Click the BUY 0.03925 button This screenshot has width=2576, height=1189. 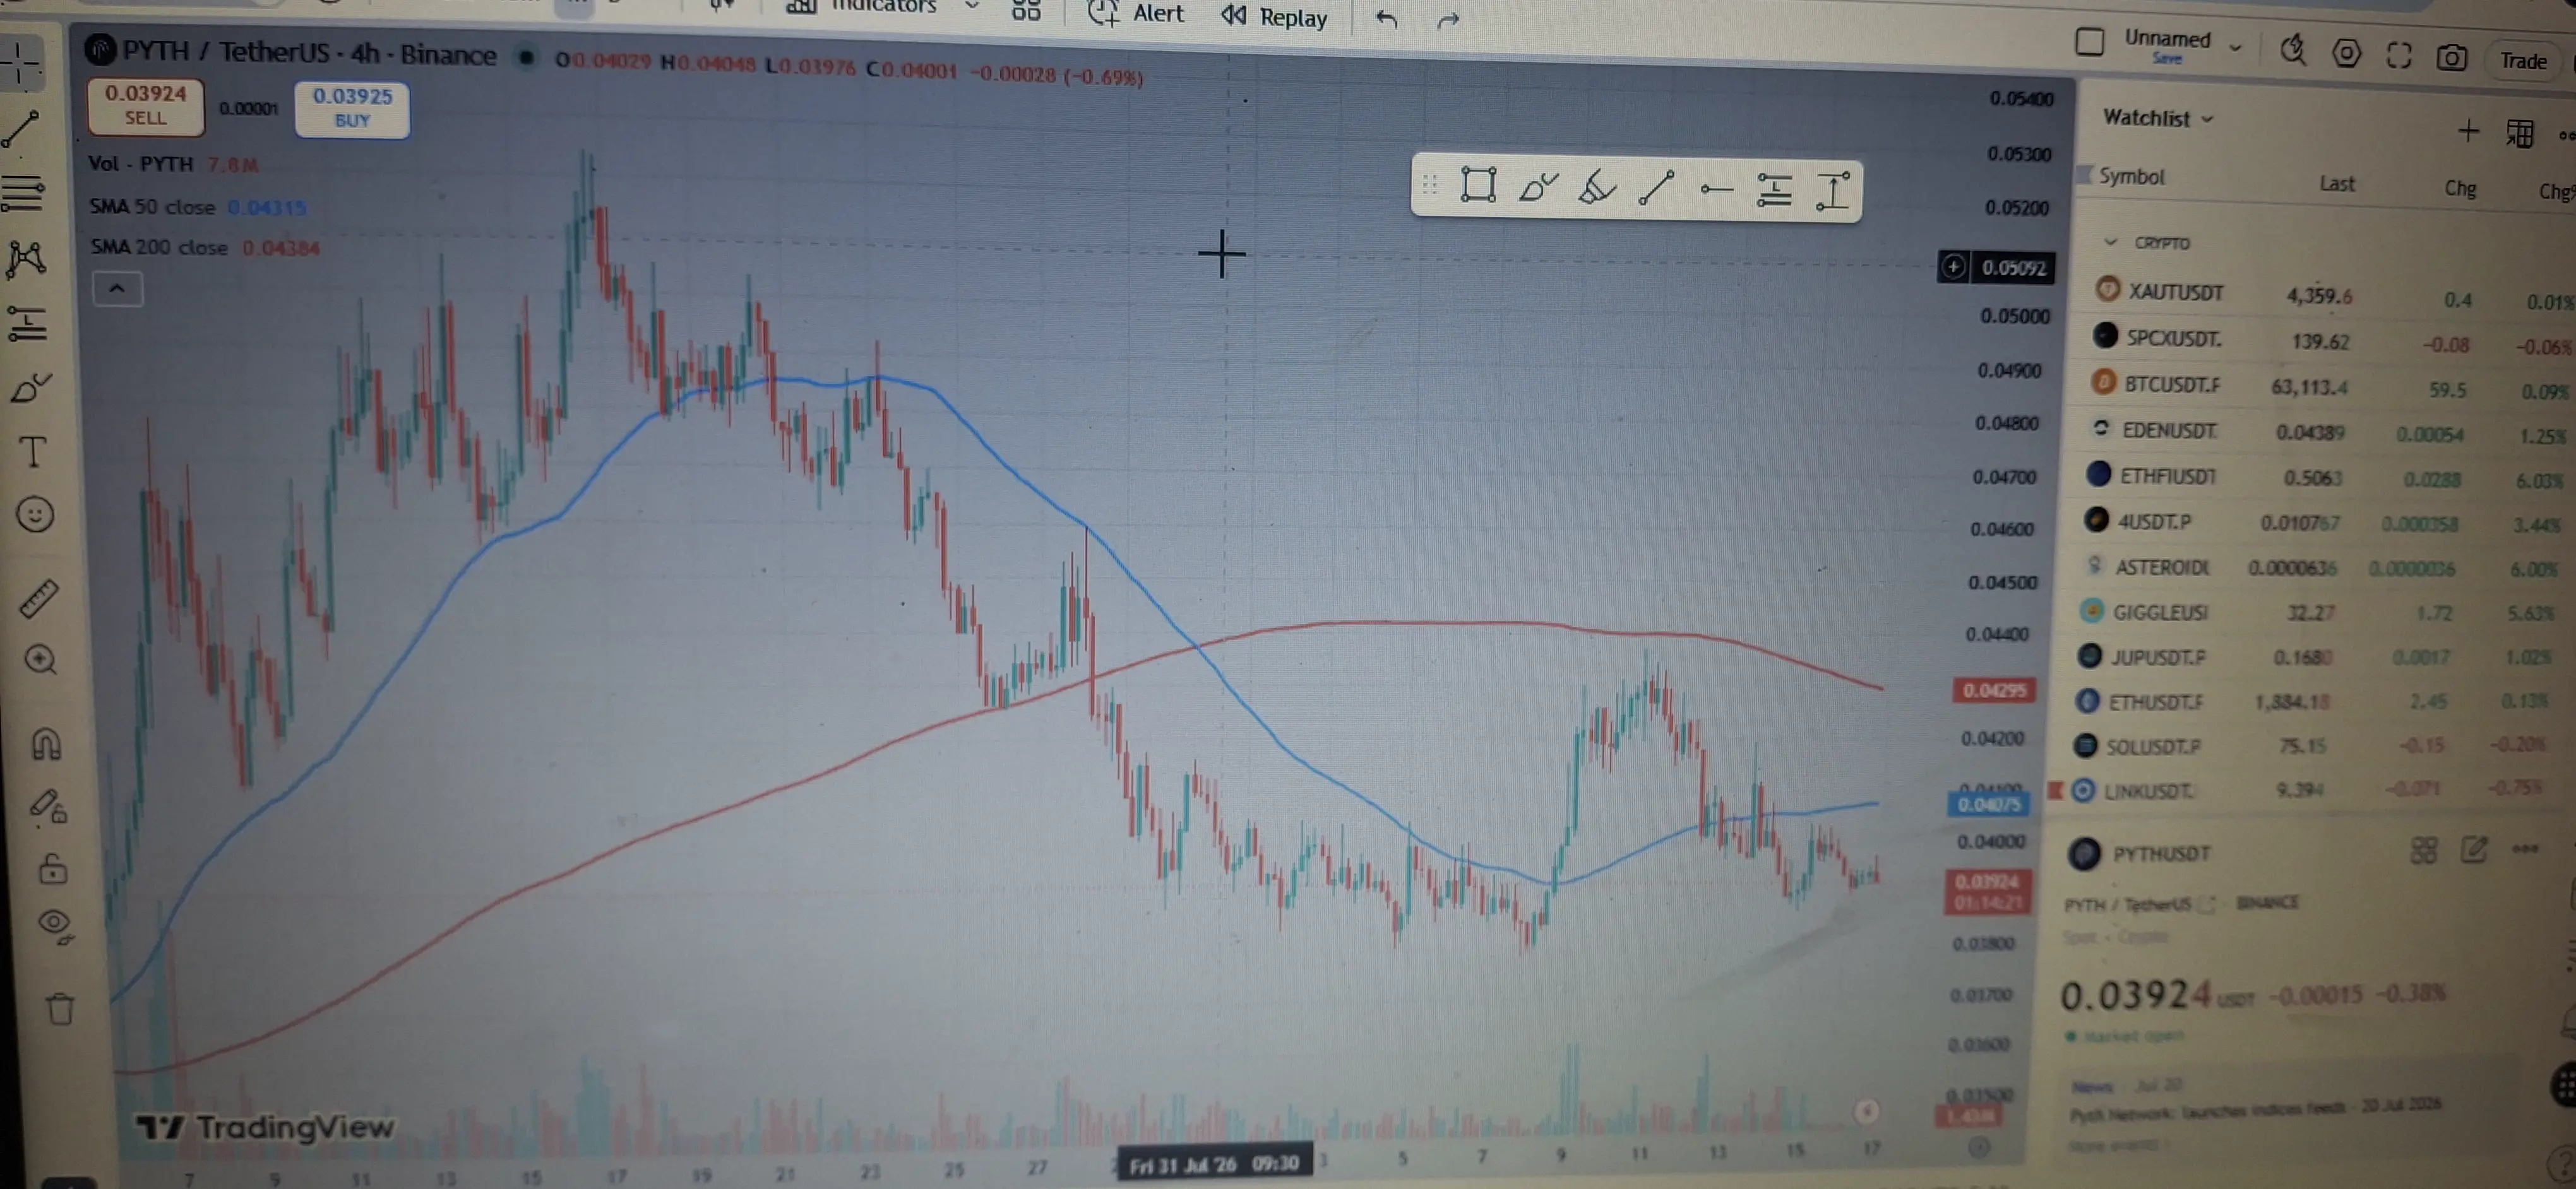point(352,108)
